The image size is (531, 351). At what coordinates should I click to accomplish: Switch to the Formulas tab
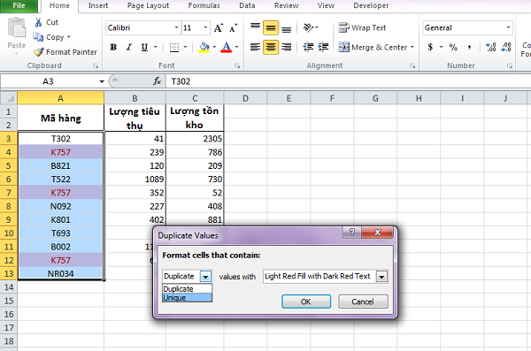(204, 6)
